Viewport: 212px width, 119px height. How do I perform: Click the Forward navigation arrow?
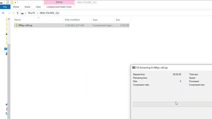[9, 13]
